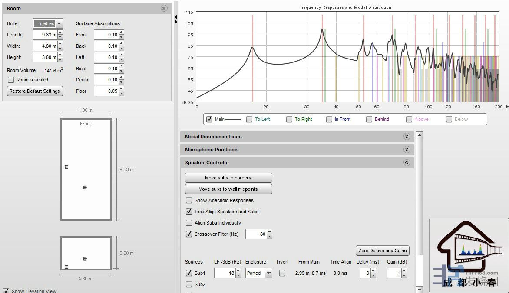This screenshot has height=293, width=509.
Task: Enable the Room is sealed checkbox
Action: click(11, 80)
